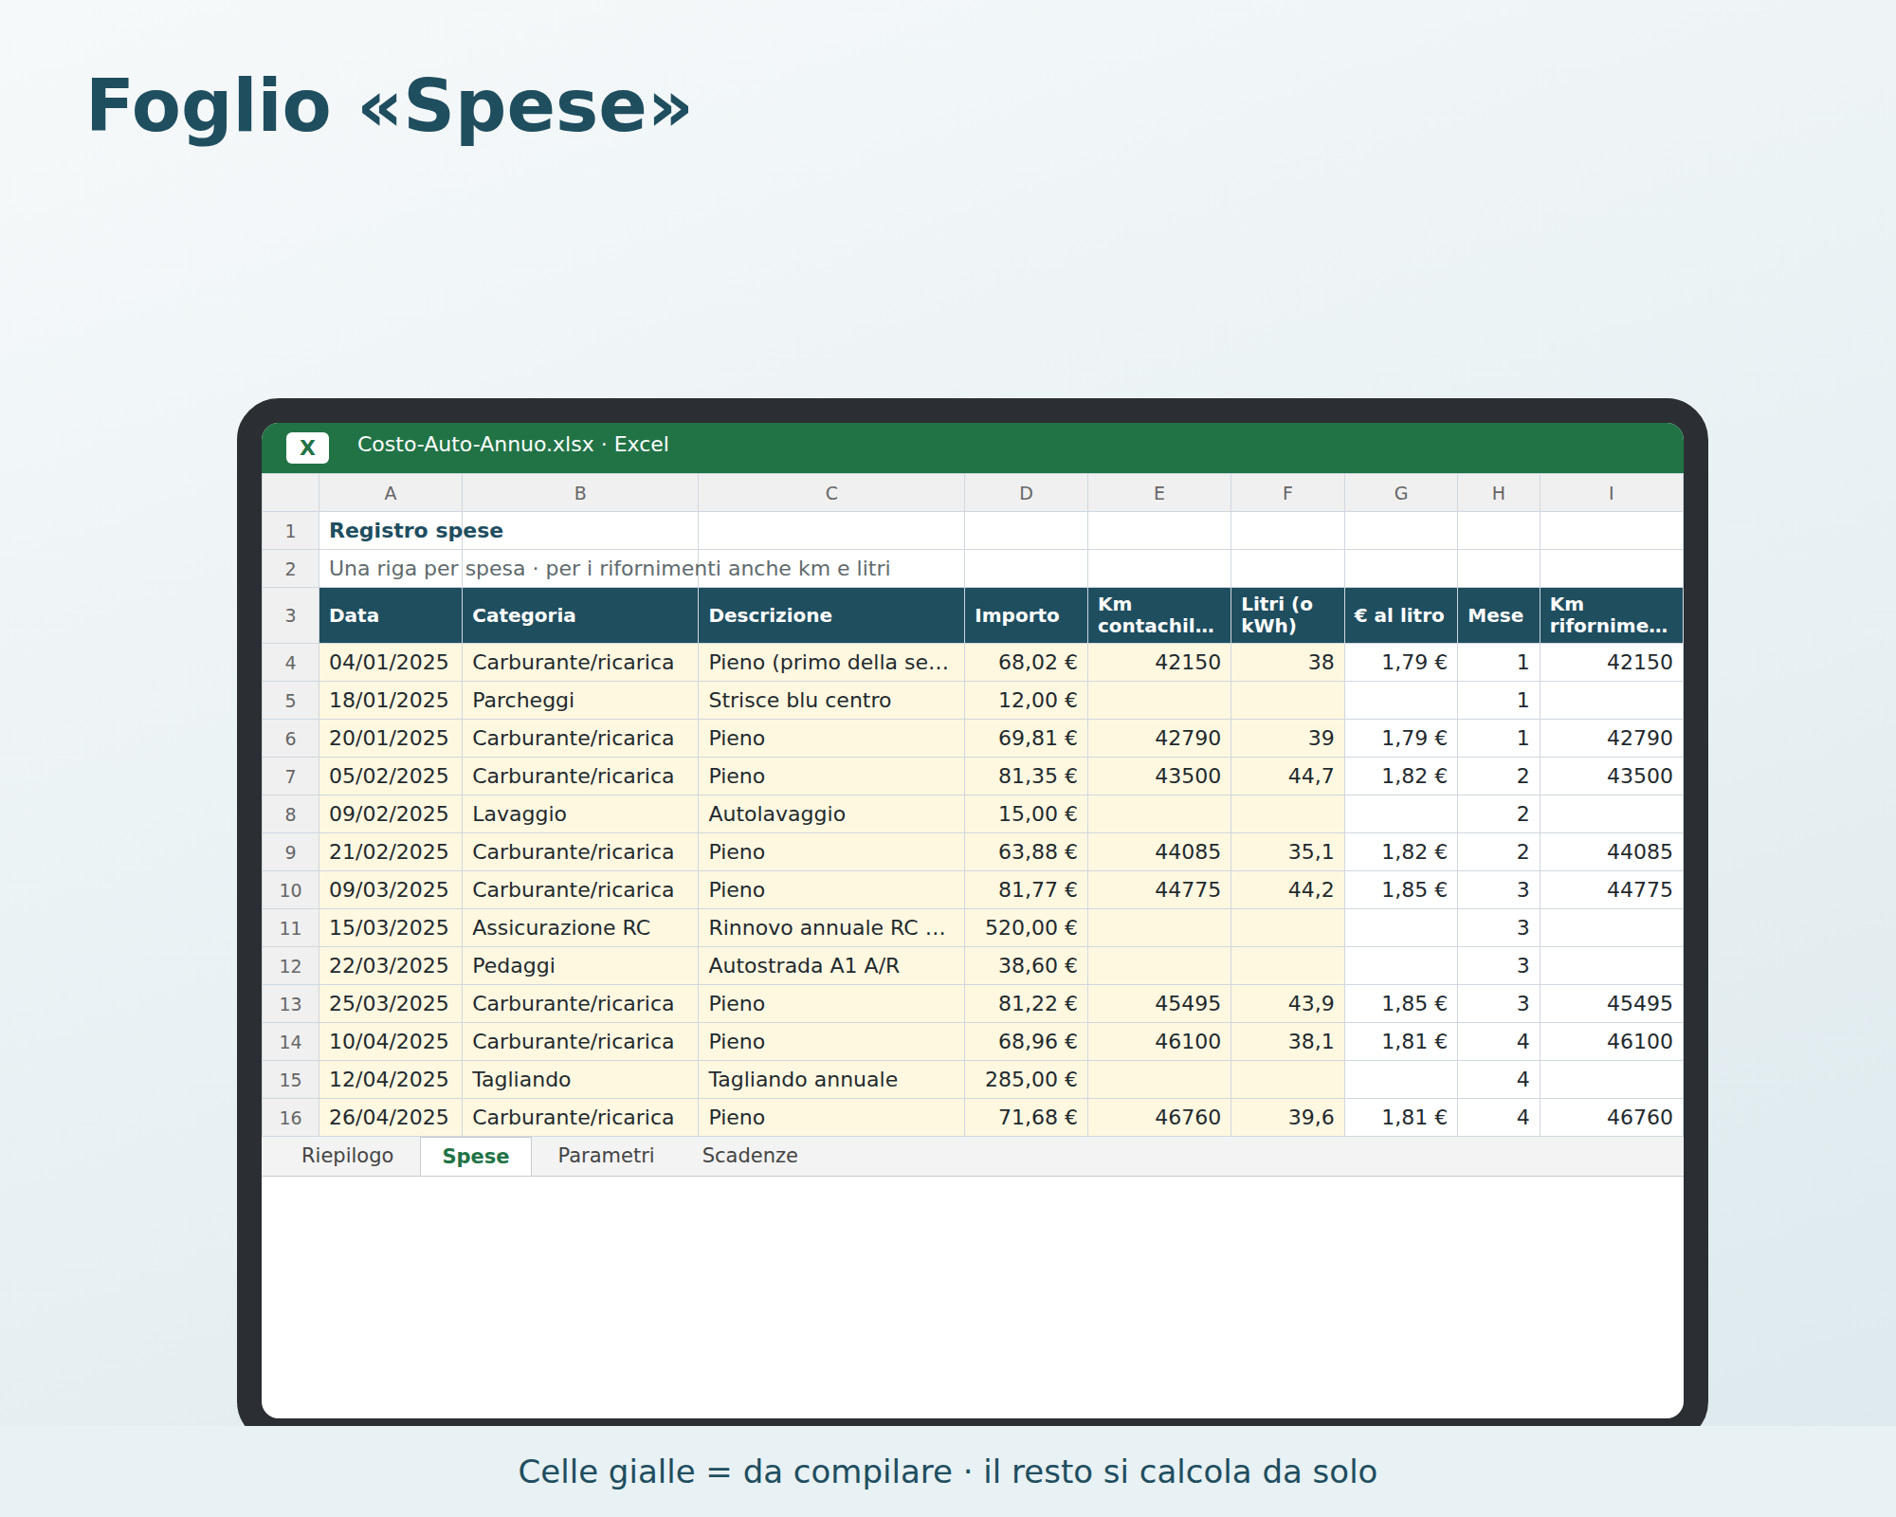
Task: Click the 520,00 € amount cell
Action: point(1026,928)
